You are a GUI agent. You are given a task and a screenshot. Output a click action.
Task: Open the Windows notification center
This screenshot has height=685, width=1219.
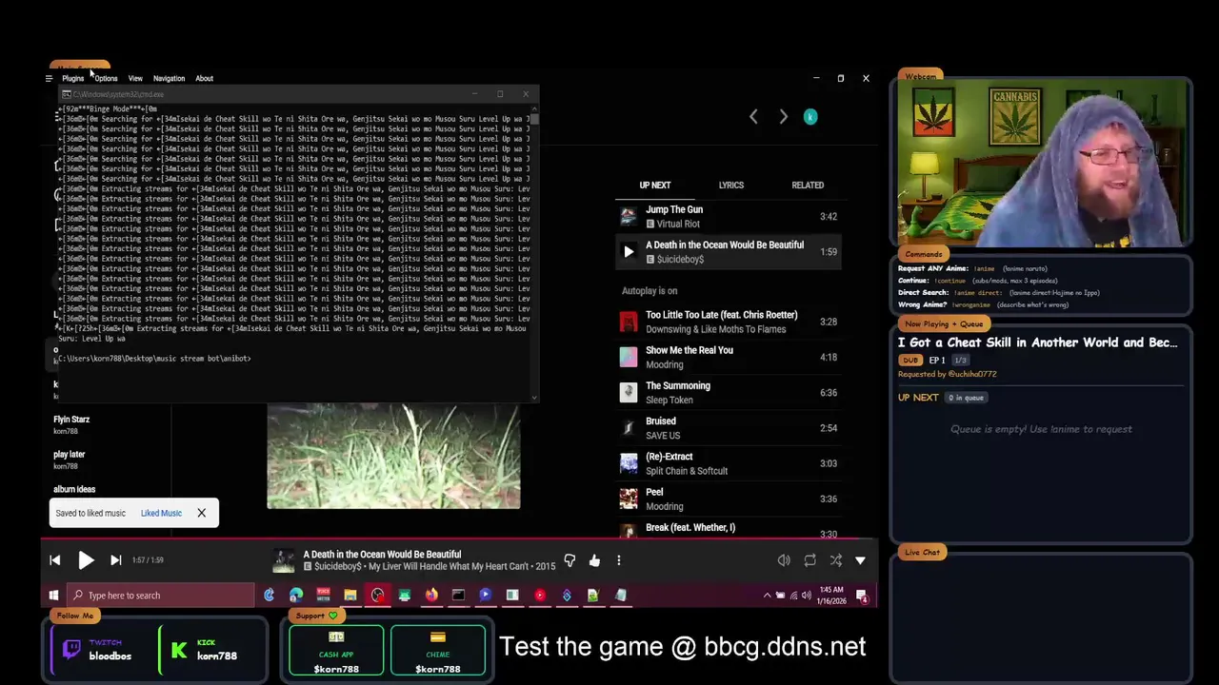pos(862,596)
